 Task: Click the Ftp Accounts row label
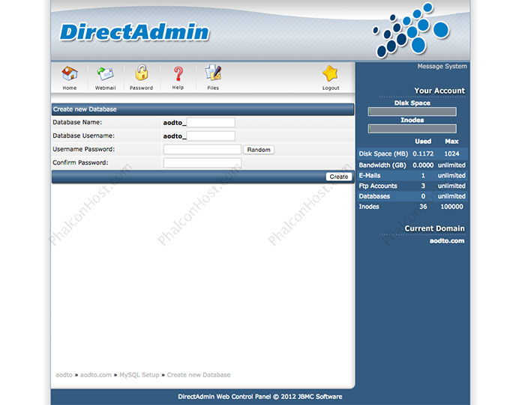point(378,186)
